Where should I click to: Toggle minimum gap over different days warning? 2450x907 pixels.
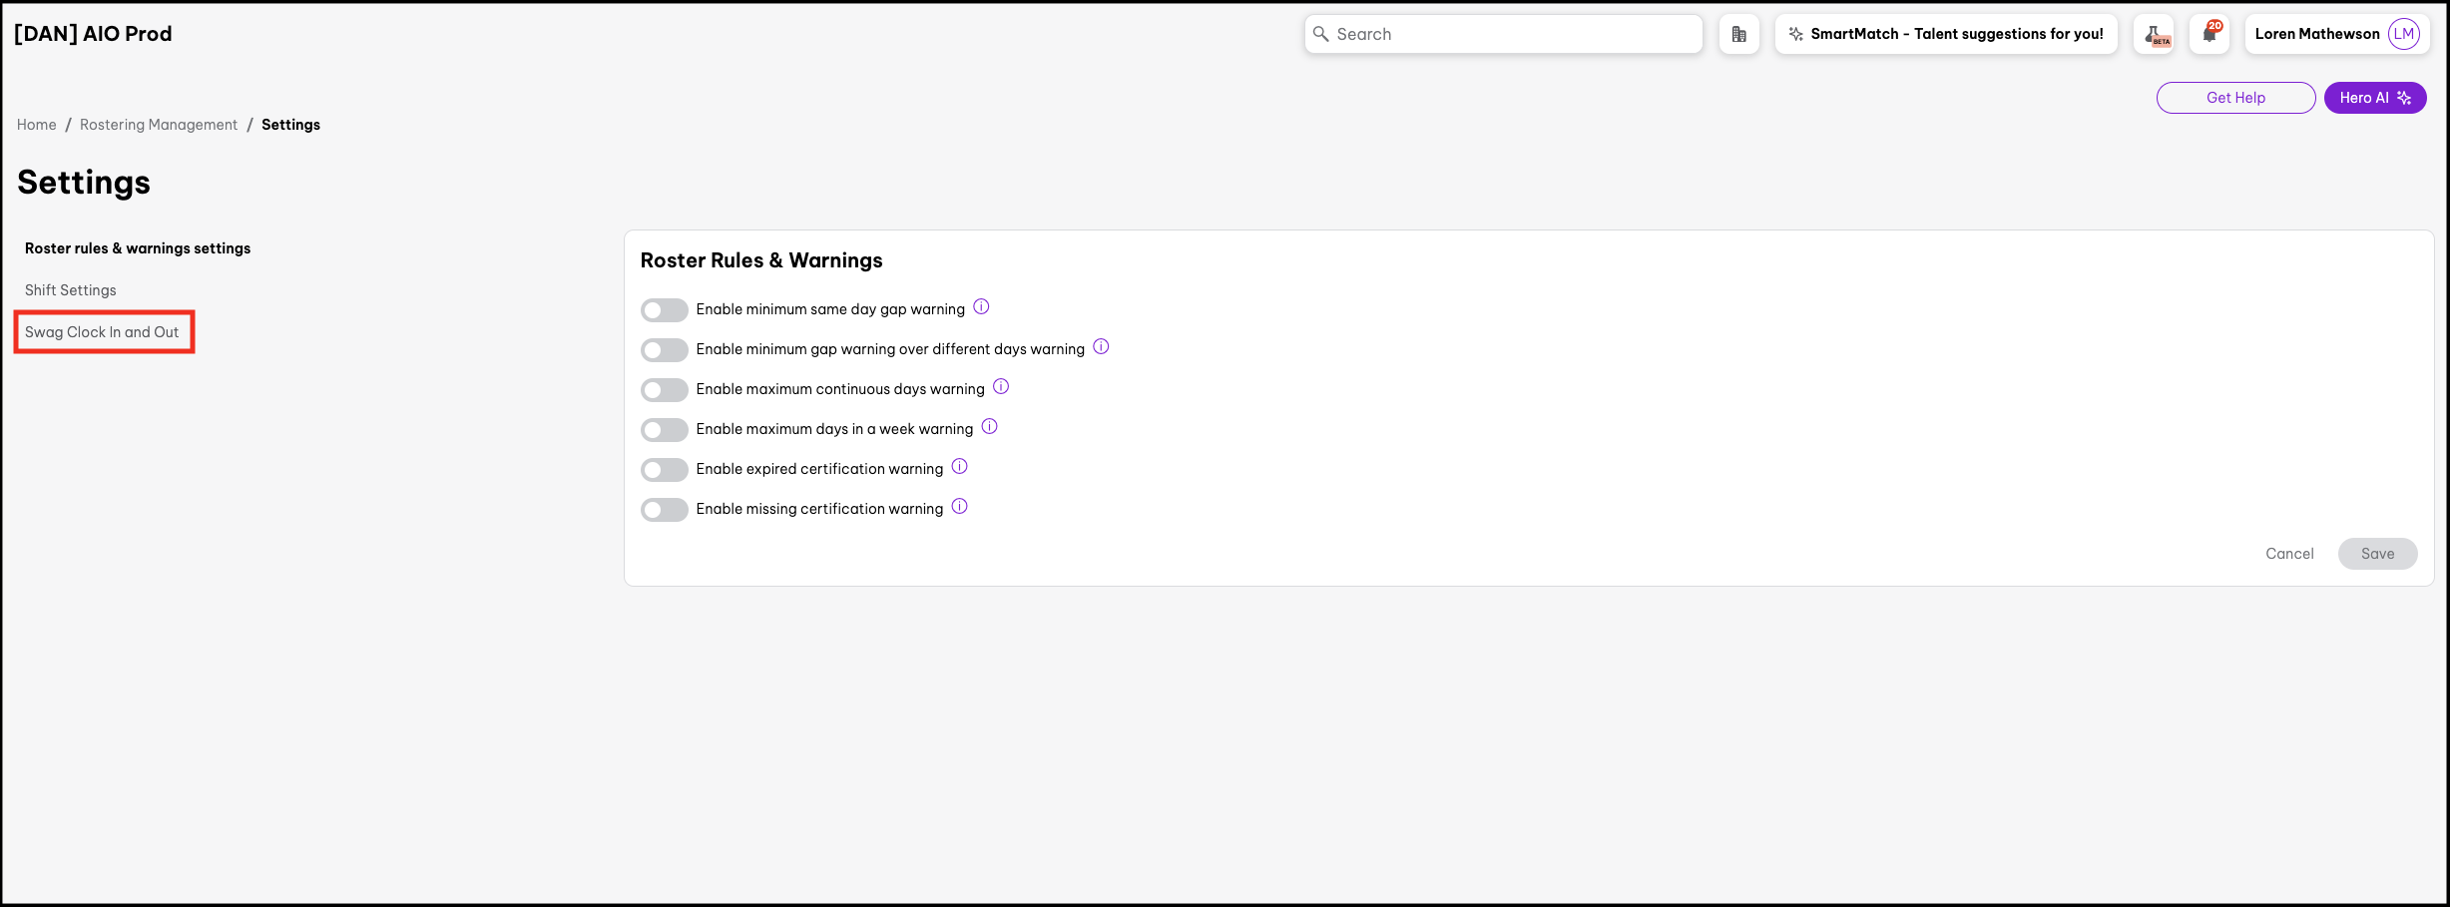(x=664, y=350)
